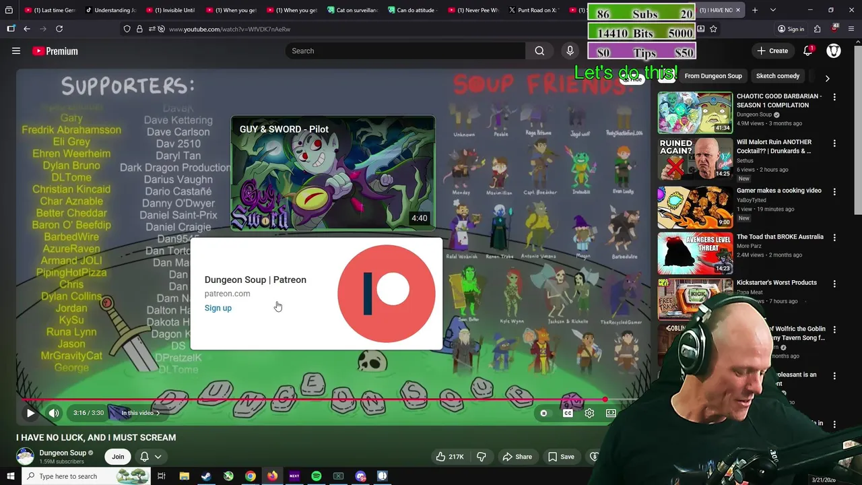The image size is (862, 485).
Task: Click the red video progress scrubber handle
Action: [605, 400]
